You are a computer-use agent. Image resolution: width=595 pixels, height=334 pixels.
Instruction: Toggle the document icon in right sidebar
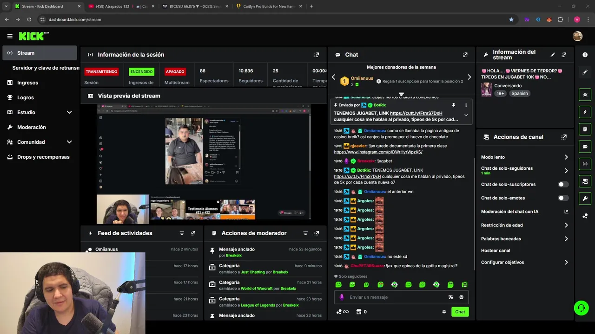[585, 129]
